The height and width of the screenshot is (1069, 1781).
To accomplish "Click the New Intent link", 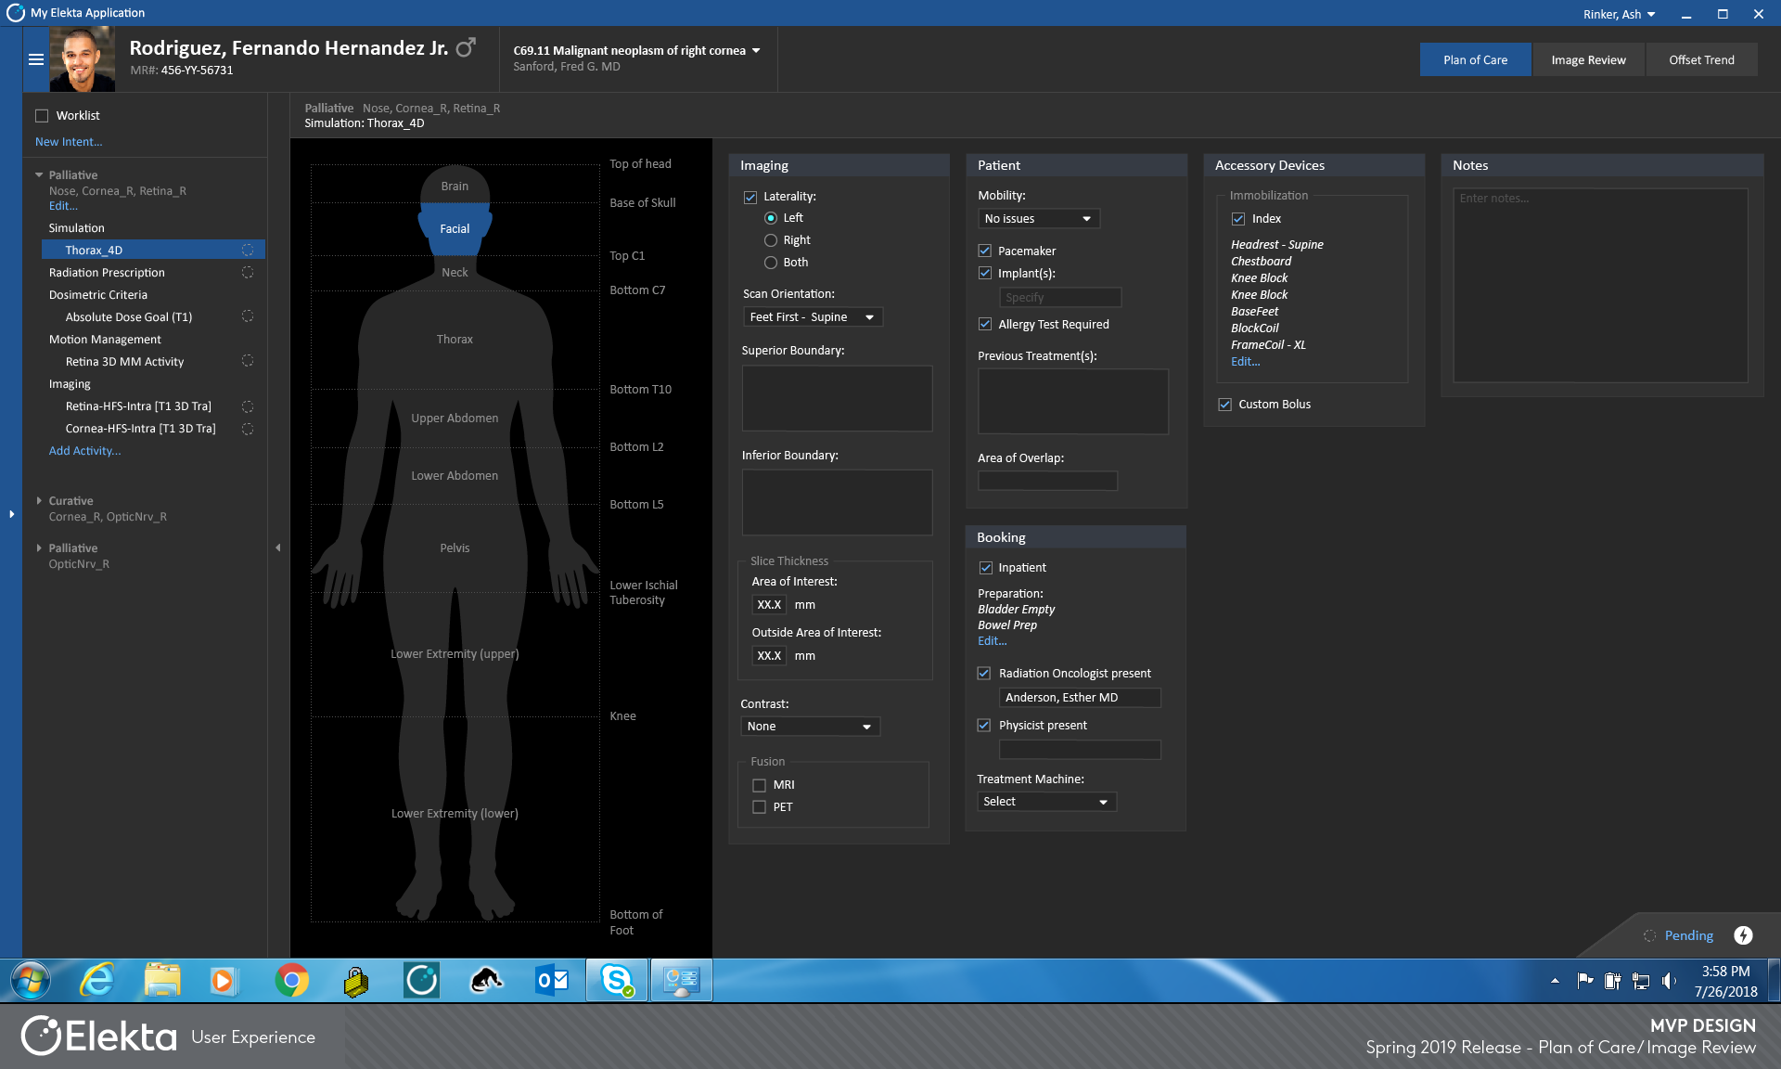I will point(69,141).
